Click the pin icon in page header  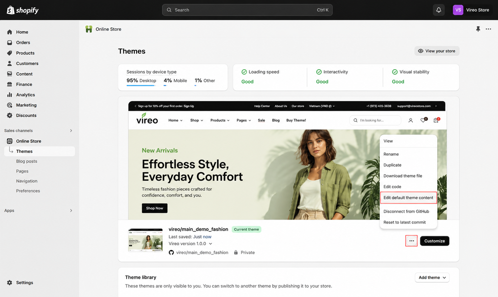478,29
